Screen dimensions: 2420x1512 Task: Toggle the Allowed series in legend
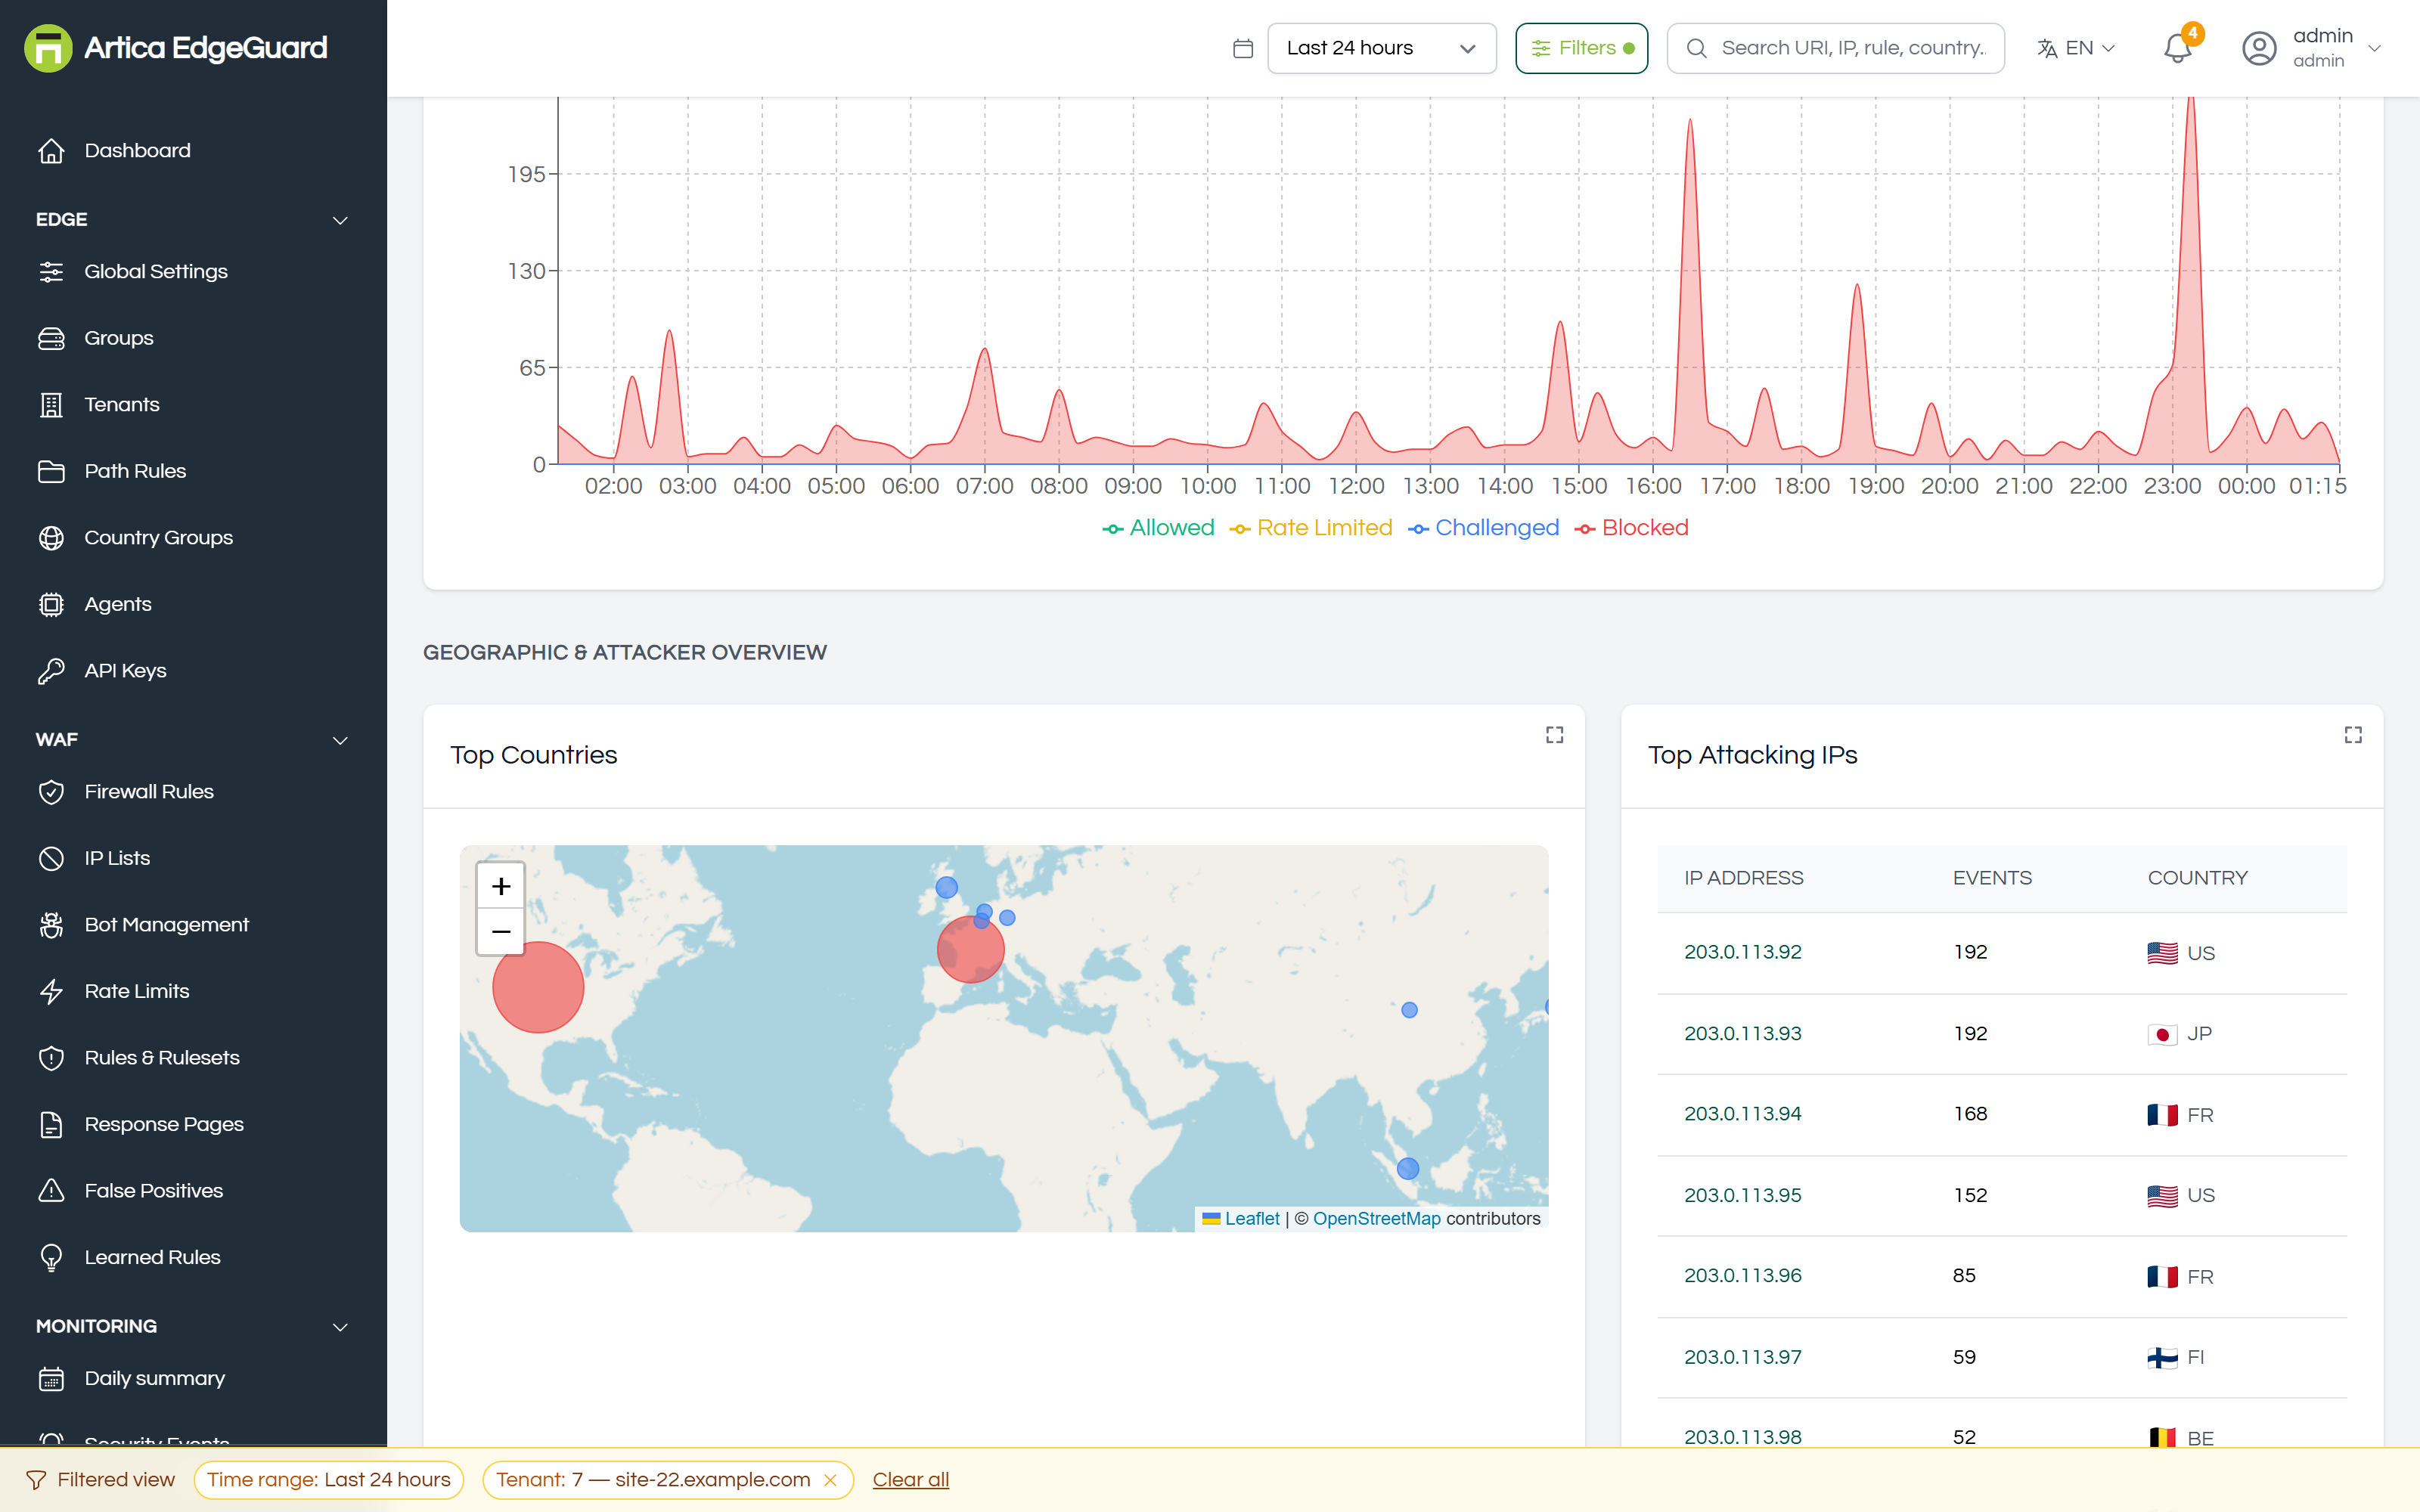point(1158,528)
